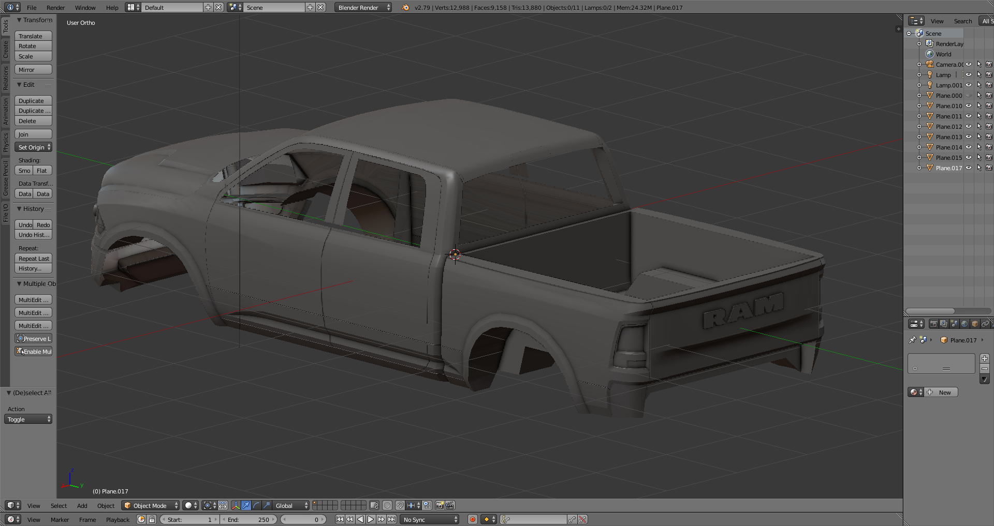
Task: Toggle the 3D manipulator widget icon
Action: click(236, 505)
